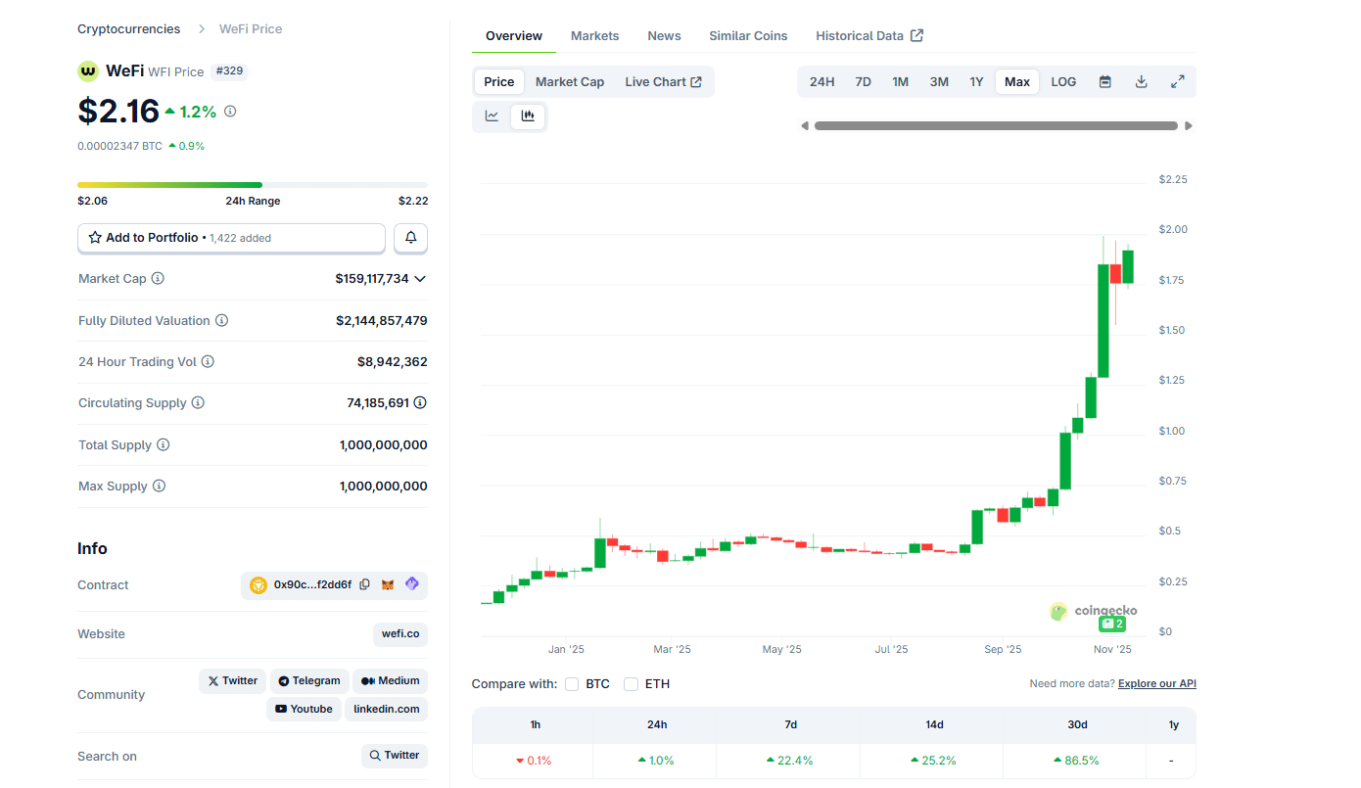The height and width of the screenshot is (788, 1361).
Task: Check the ETH compare checkbox
Action: point(632,684)
